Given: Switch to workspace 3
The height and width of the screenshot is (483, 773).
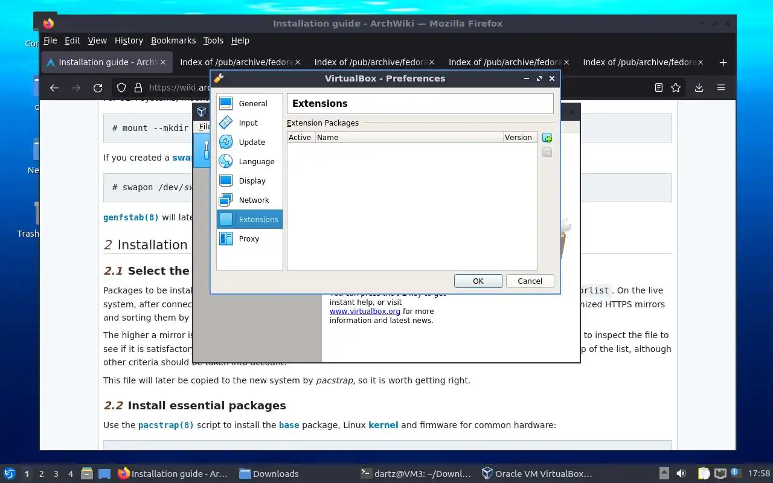Looking at the screenshot, I should (56, 474).
